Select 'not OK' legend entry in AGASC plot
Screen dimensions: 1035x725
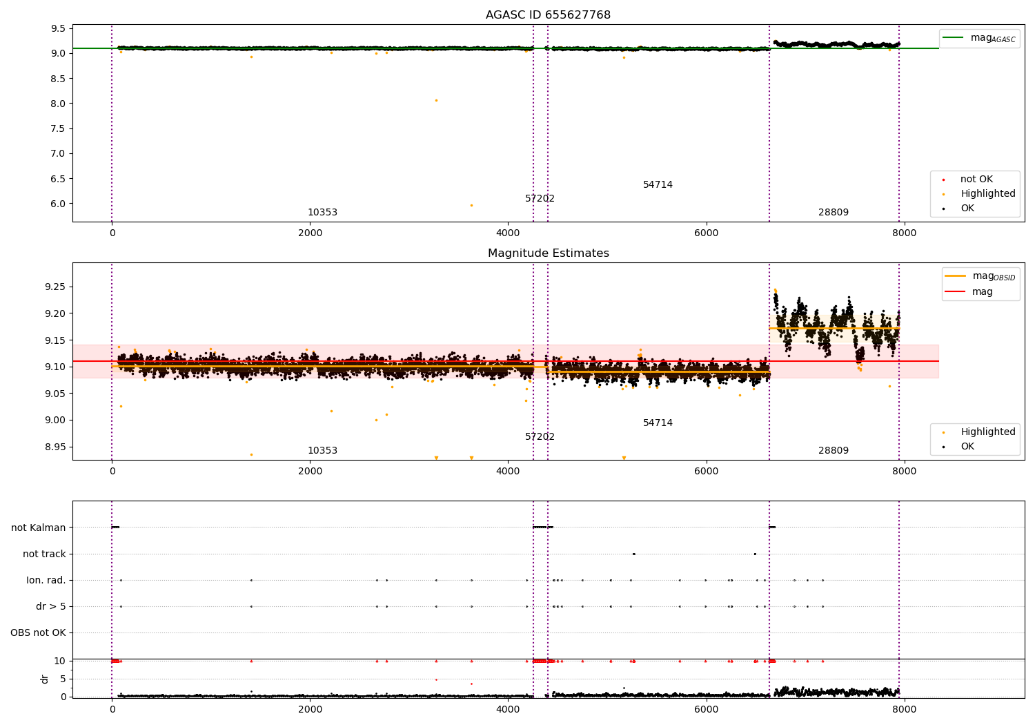pos(975,179)
